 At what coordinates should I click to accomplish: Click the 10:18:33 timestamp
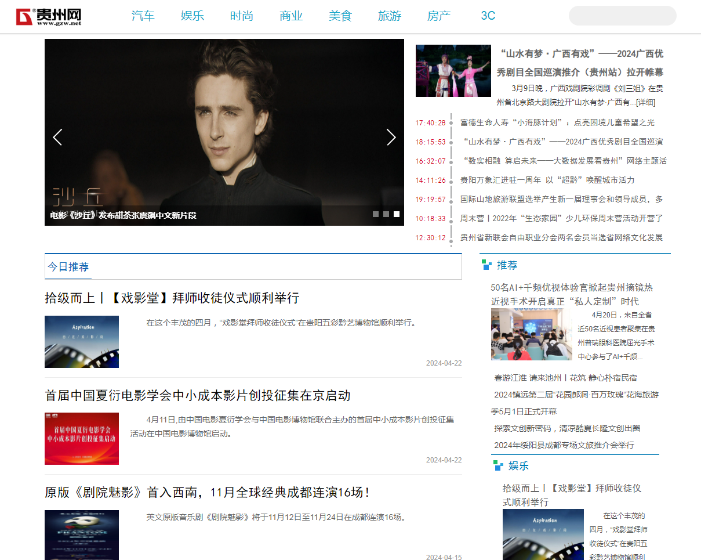click(430, 219)
